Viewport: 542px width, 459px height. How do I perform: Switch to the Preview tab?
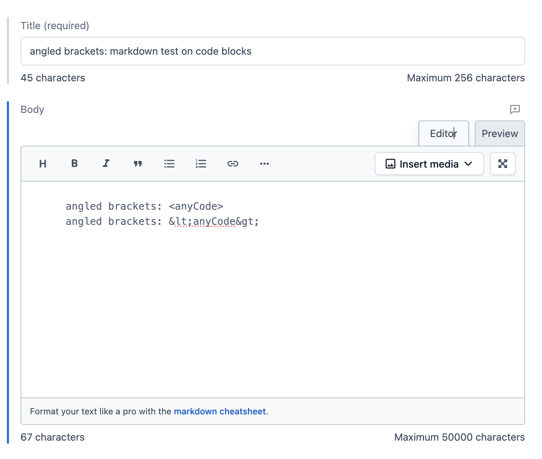500,133
